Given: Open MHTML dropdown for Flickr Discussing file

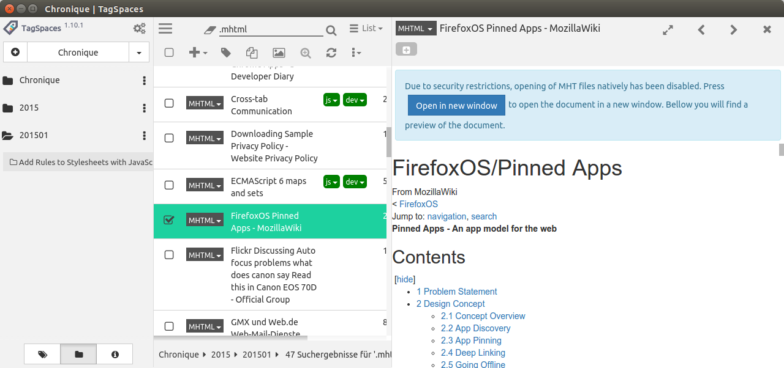Looking at the screenshot, I should point(205,255).
